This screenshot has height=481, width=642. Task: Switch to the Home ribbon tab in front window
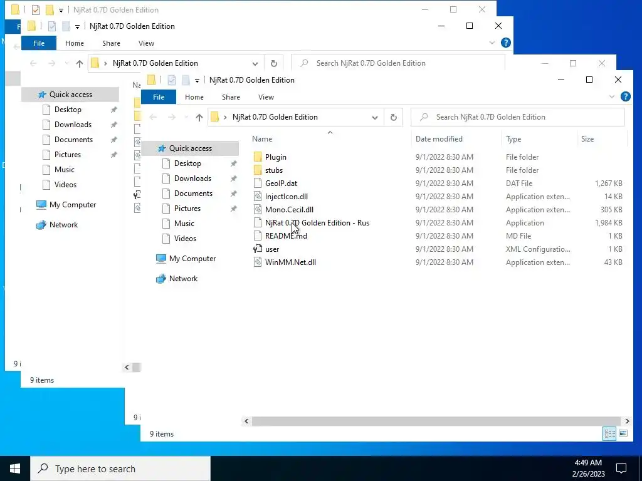(194, 97)
